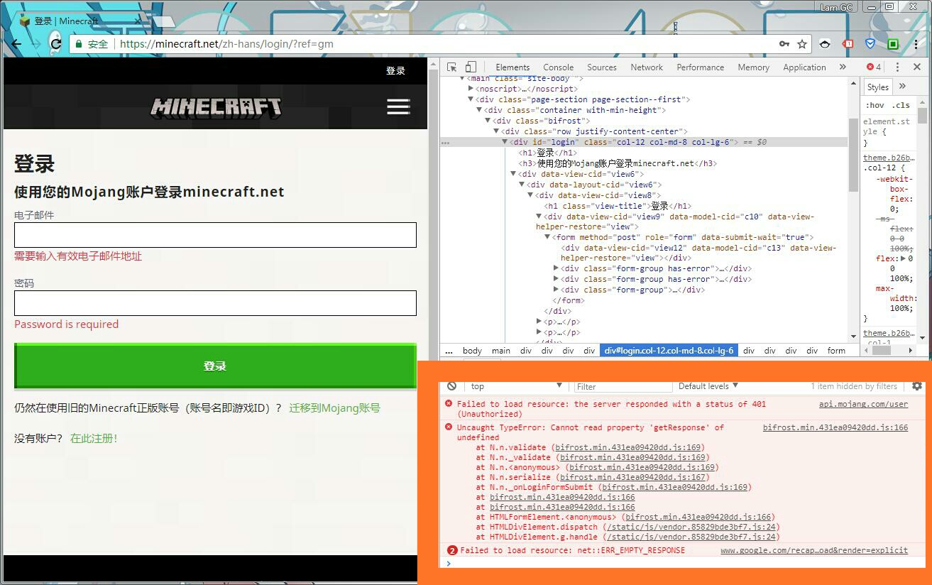Open the 在此注册 registration link

[94, 438]
